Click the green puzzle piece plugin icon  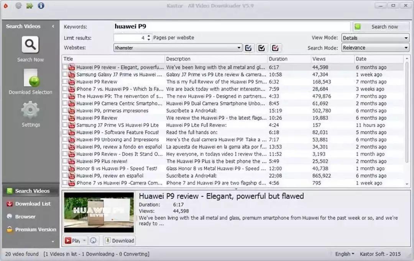[30, 5]
